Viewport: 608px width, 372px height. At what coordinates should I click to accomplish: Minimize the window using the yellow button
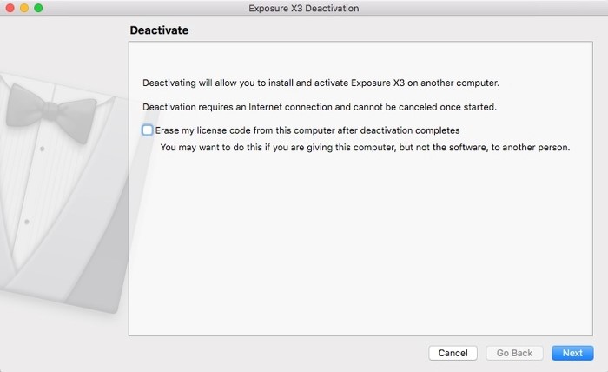[24, 8]
